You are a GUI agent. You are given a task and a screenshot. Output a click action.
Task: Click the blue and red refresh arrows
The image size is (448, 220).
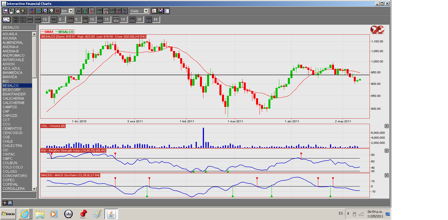pyautogui.click(x=32, y=11)
